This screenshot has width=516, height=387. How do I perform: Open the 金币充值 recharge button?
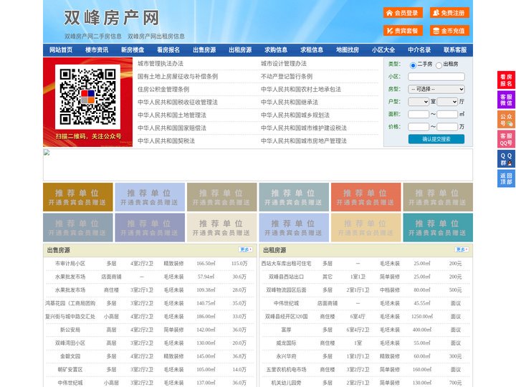[449, 31]
